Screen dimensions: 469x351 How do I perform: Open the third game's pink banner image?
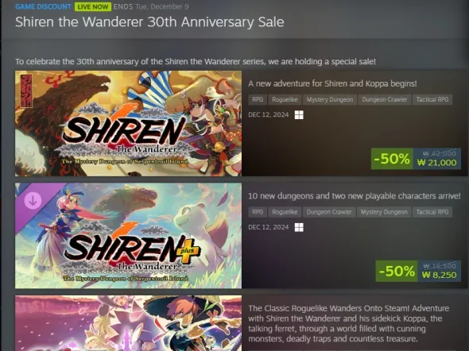pos(128,323)
